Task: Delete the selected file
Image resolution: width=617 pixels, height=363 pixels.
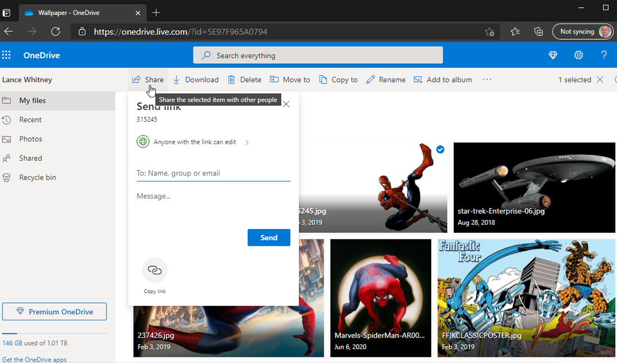Action: 245,80
